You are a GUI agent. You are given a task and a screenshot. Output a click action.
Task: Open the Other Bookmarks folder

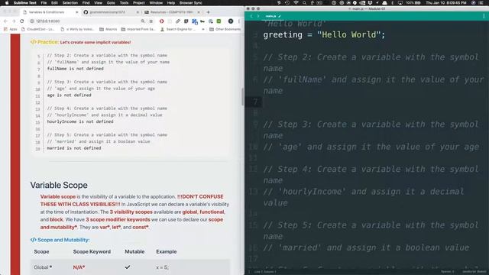tap(225, 29)
